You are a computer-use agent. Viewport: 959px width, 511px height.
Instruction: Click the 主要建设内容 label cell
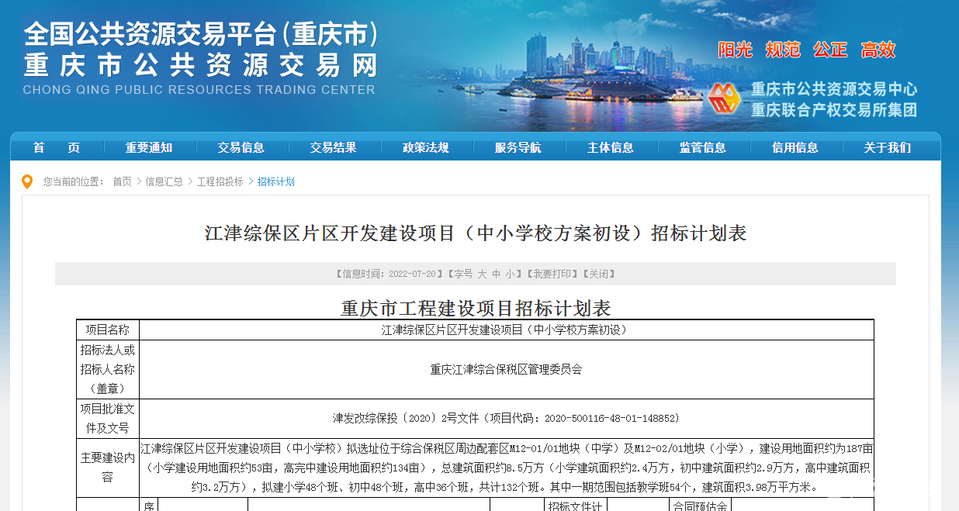click(107, 468)
